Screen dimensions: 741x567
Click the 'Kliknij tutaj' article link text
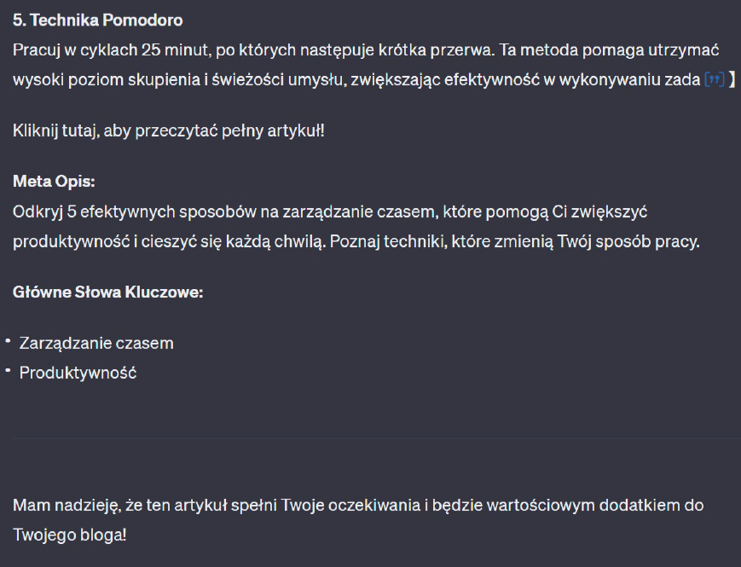click(51, 131)
